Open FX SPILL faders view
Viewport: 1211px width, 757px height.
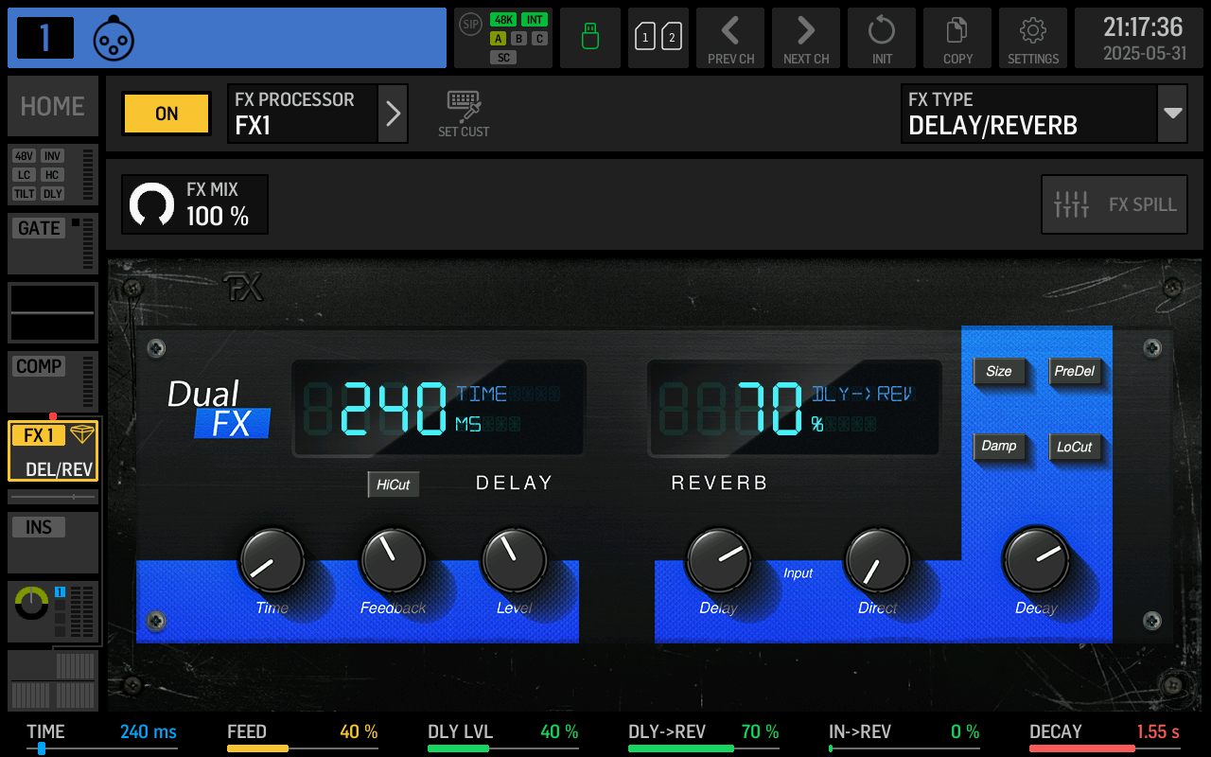click(x=1114, y=203)
